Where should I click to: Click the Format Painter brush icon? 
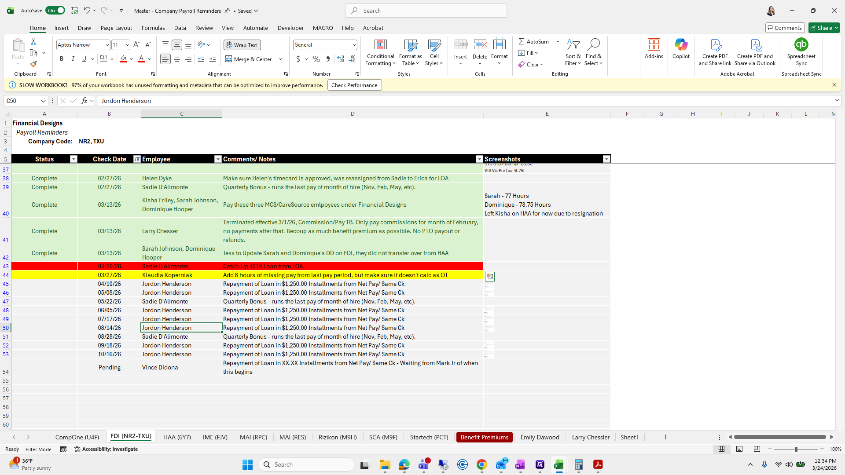(x=33, y=64)
